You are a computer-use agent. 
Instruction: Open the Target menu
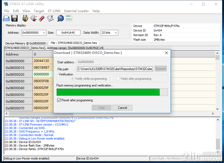point(39,11)
